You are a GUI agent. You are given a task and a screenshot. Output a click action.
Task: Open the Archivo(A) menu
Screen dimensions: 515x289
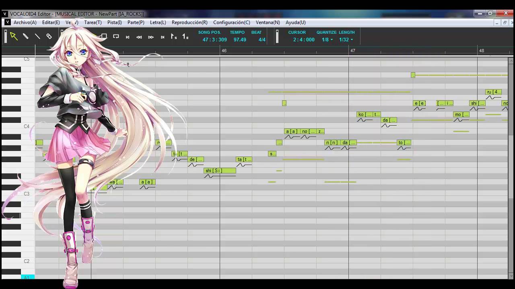(x=25, y=22)
